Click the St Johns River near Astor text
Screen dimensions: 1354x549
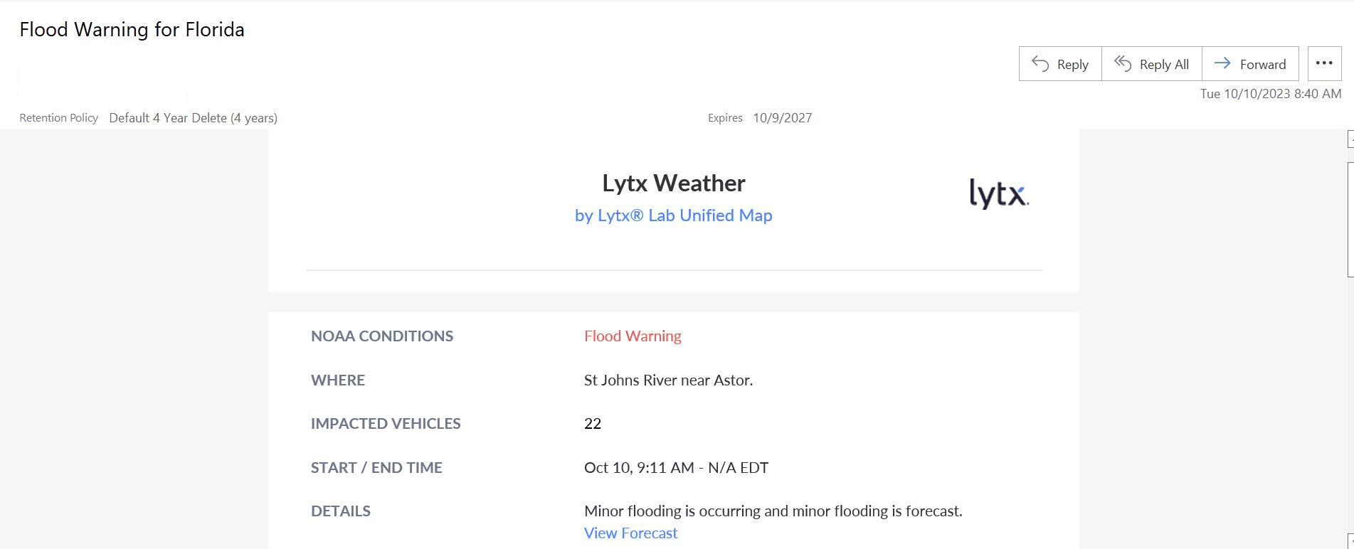pos(668,380)
